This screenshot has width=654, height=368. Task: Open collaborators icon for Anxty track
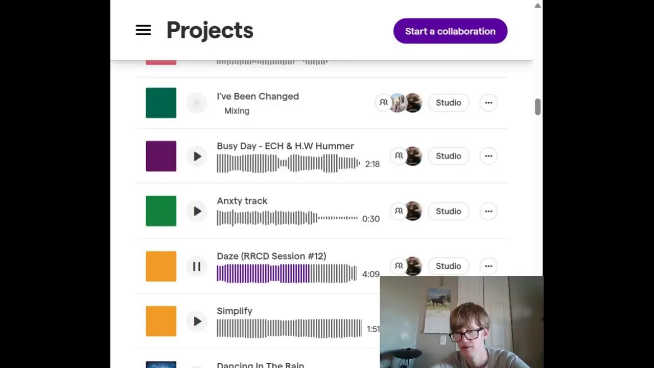[399, 211]
